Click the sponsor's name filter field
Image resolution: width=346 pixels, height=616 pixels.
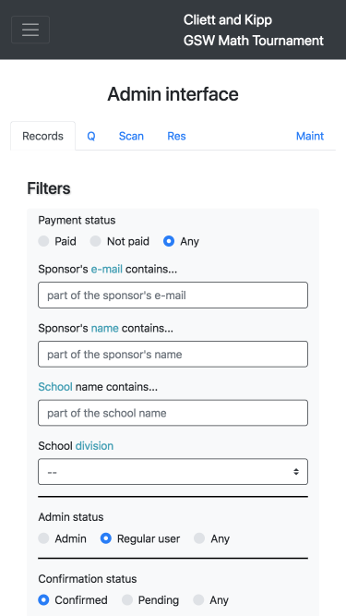click(x=173, y=354)
